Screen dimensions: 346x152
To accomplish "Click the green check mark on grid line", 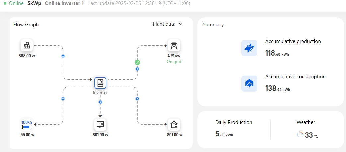I will (x=137, y=62).
